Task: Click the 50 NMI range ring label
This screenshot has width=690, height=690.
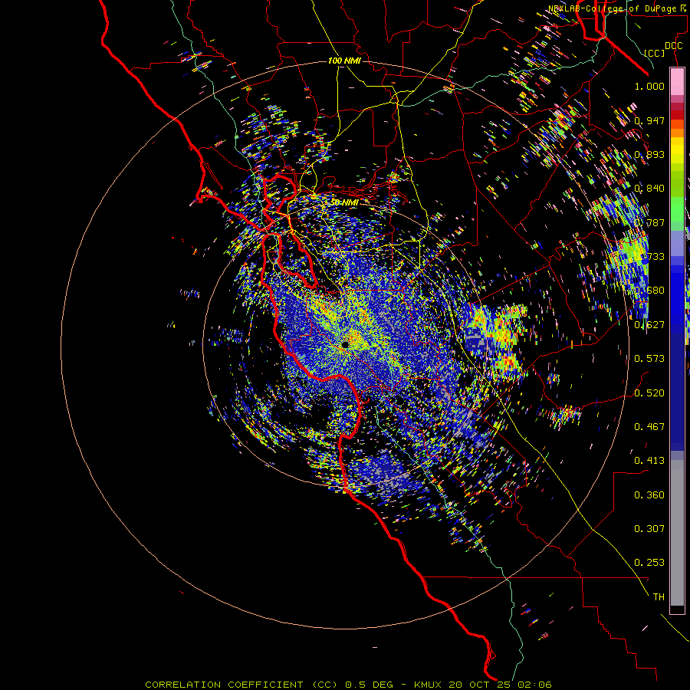Action: click(x=344, y=202)
